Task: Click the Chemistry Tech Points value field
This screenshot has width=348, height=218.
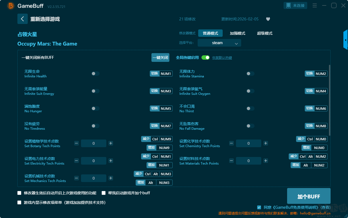Action: coord(248,143)
